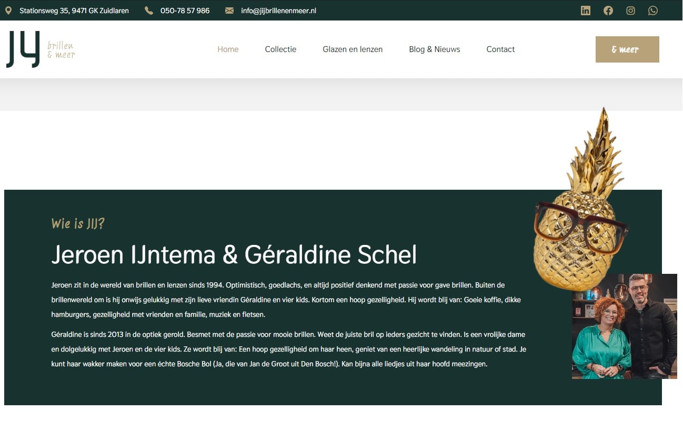Screen dimensions: 683x421
Task: Open the Collectie menu item
Action: pyautogui.click(x=280, y=49)
